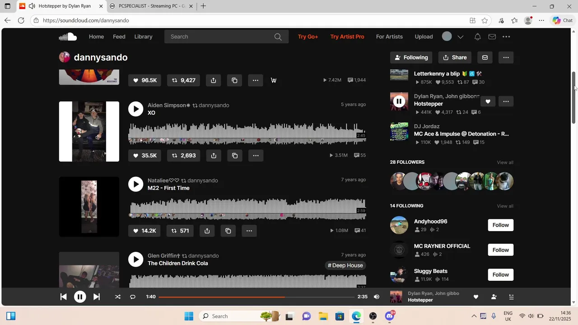578x325 pixels.
Task: Go to Home tab
Action: [96, 37]
